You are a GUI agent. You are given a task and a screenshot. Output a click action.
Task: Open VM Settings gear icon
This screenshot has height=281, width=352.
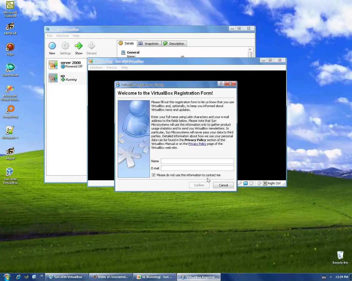pyautogui.click(x=65, y=48)
